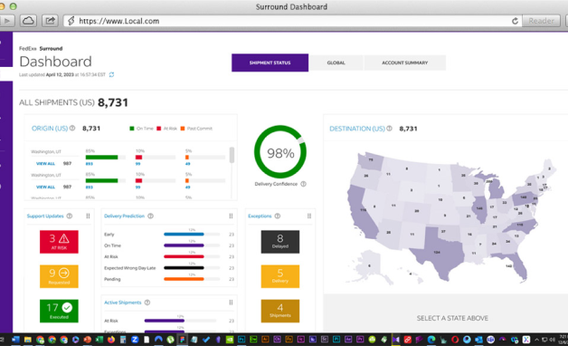Click the Active Shipments panel handle icon
This screenshot has height=346, width=568.
coord(232,303)
